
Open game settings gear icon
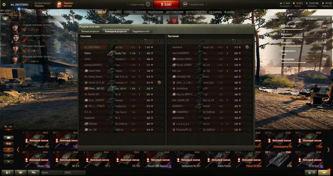coord(4,4)
